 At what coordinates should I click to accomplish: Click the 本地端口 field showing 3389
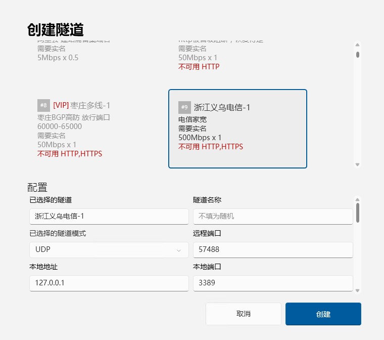click(x=273, y=283)
